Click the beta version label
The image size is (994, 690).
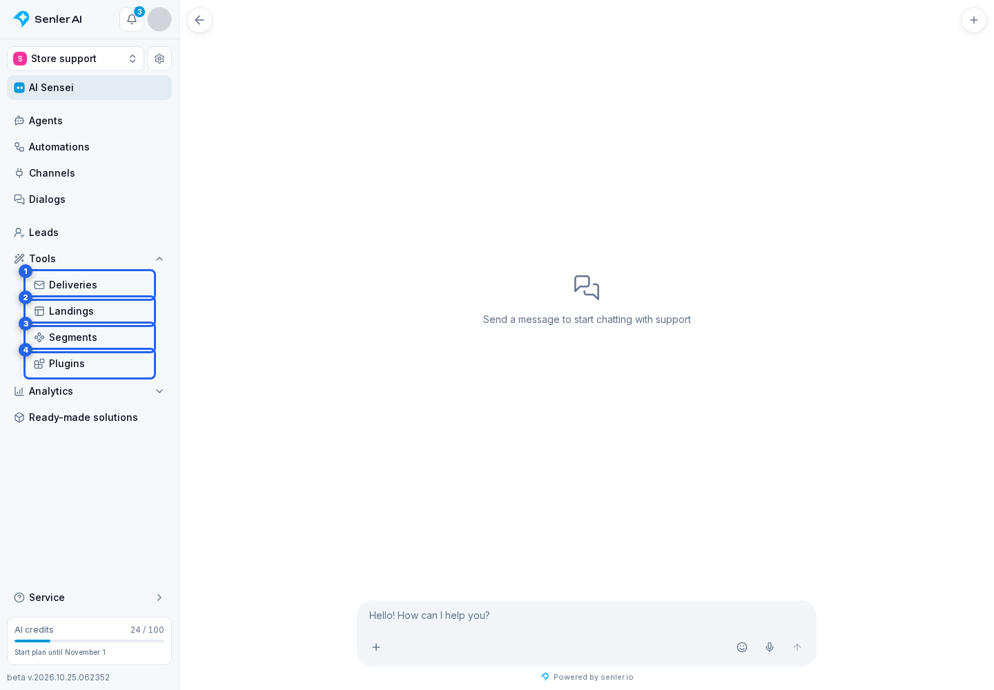[x=59, y=678]
